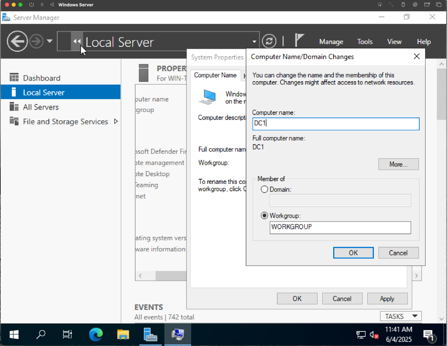Open taskbar Search magnifier
The height and width of the screenshot is (346, 447).
tap(41, 334)
